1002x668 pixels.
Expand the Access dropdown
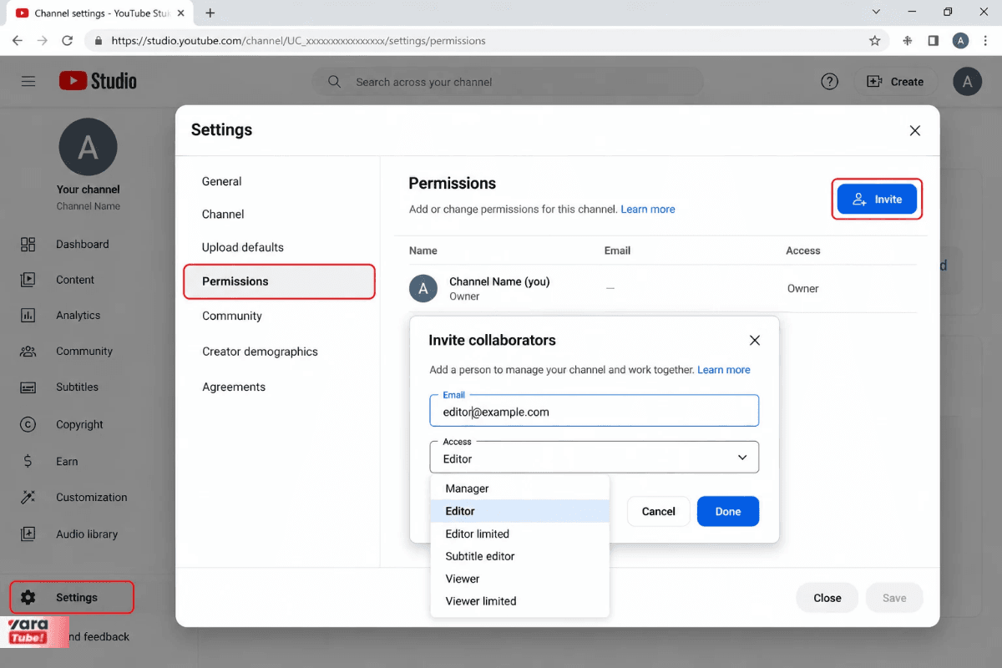tap(595, 458)
